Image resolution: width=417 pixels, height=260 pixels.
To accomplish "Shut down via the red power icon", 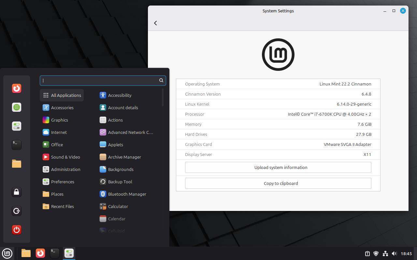I will 17,230.
